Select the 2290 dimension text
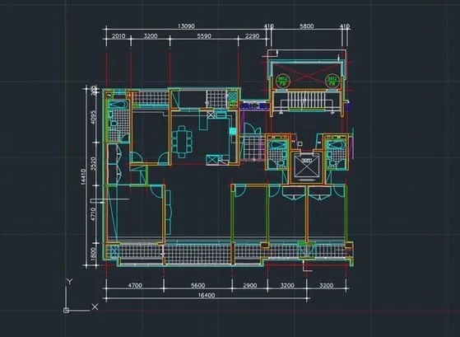The image size is (460, 337). click(252, 36)
